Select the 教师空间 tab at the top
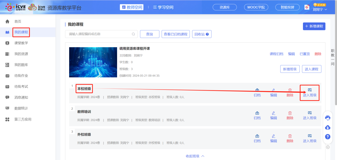 point(131,7)
